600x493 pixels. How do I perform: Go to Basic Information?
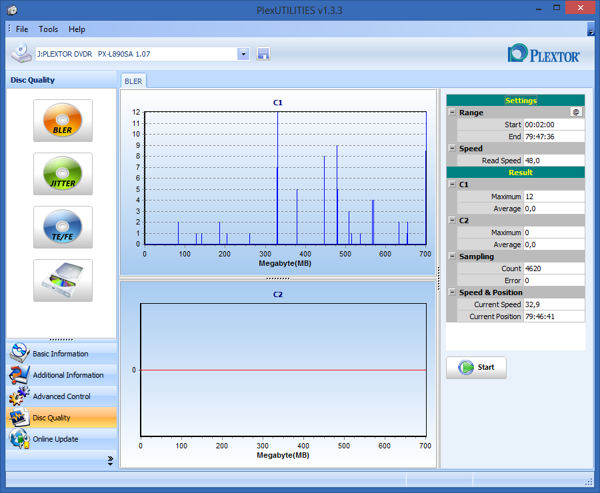[x=61, y=353]
